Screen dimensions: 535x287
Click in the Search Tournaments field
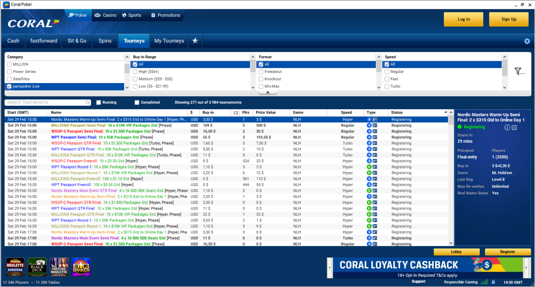(x=45, y=102)
